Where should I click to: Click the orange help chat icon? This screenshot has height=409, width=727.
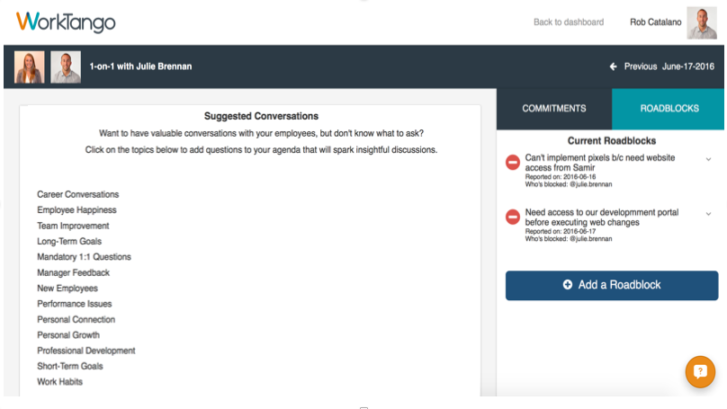(700, 371)
